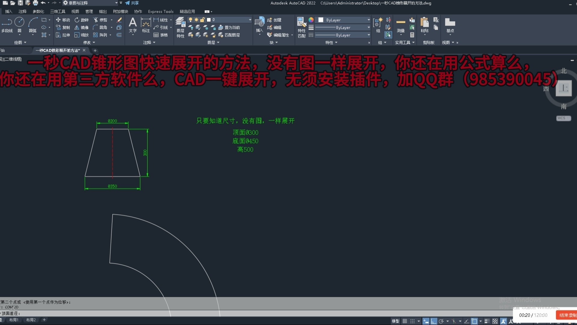The height and width of the screenshot is (325, 577).
Task: Click Match Layer (匹配图层)
Action: (229, 35)
